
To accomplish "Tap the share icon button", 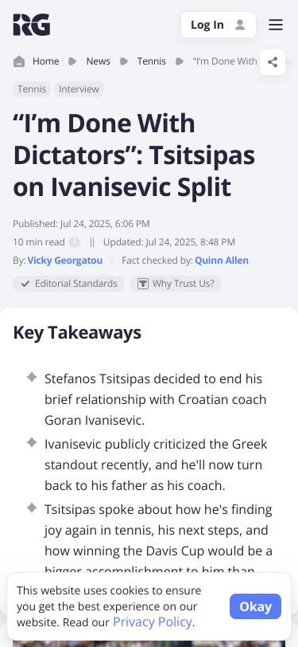I will [x=273, y=62].
